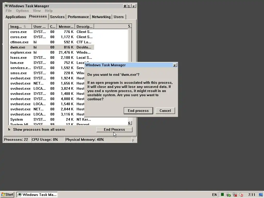Select the explorer.exe process row
Viewport: 264px width, 198px height.
click(x=52, y=52)
